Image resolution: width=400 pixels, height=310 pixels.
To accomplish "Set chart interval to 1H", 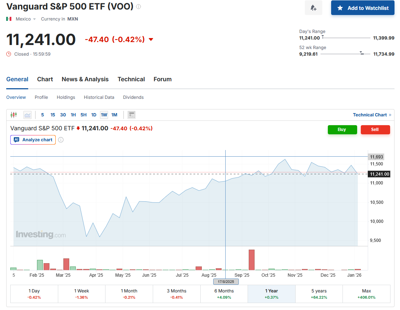I will click(73, 115).
